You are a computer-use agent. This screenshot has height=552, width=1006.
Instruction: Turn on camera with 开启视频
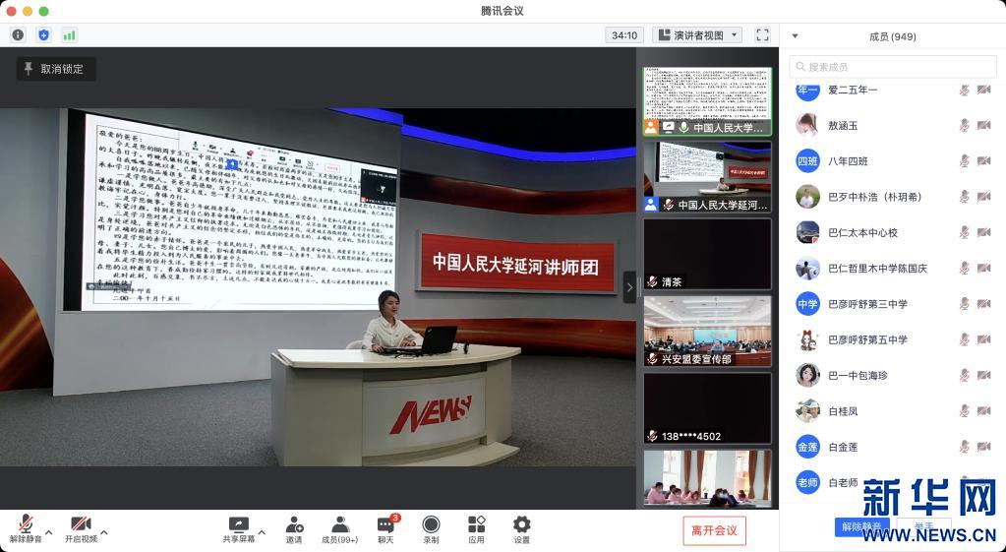[x=81, y=529]
